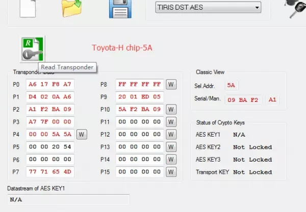306x212 pixels.
Task: Click the new blank file icon
Action: [28, 9]
